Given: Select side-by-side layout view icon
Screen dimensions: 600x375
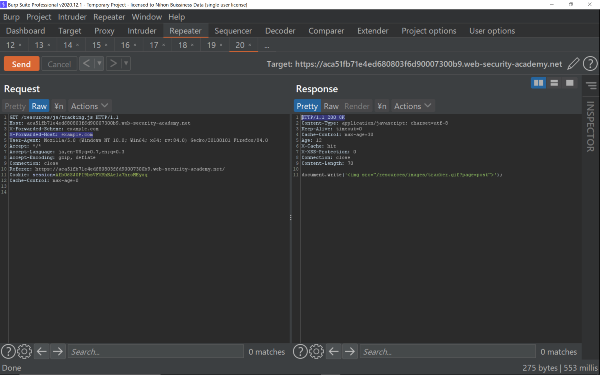Looking at the screenshot, I should (539, 83).
